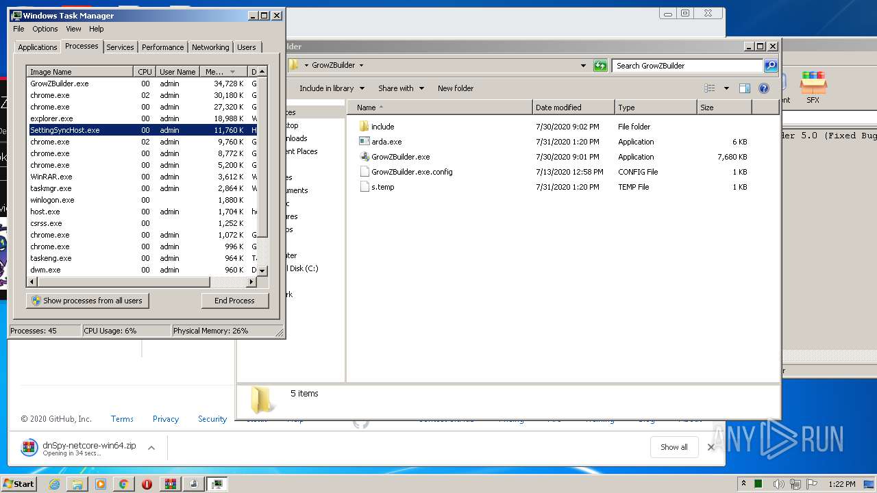Open the SFX tool in WinRAR window

tap(813, 87)
